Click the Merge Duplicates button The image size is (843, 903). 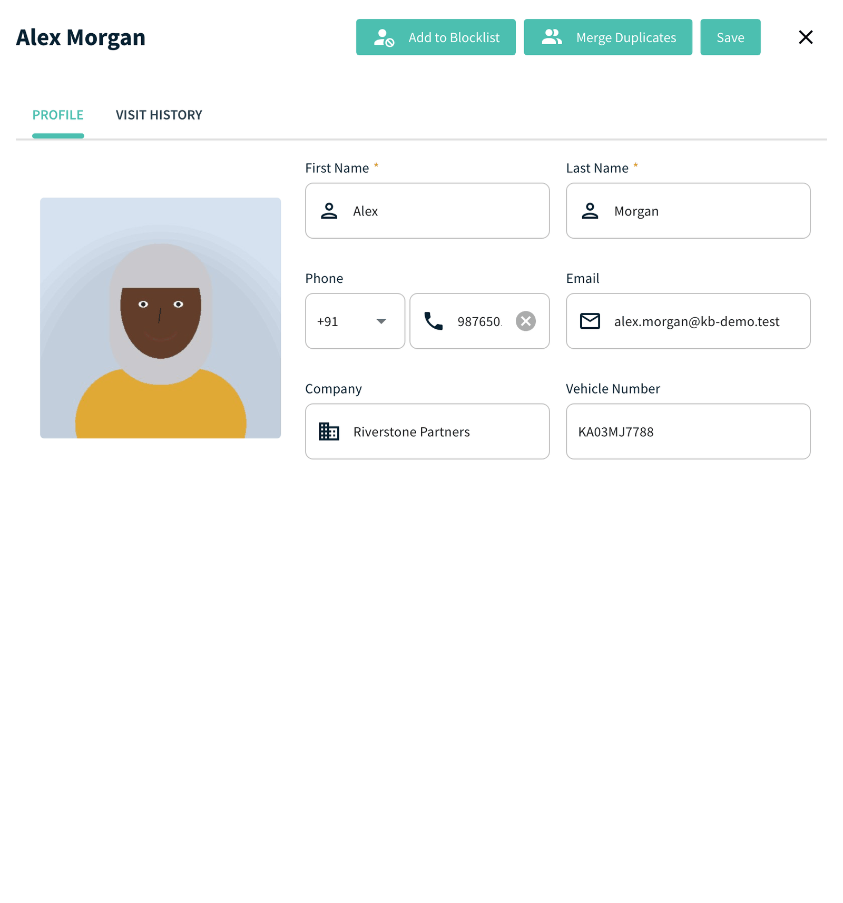(608, 37)
